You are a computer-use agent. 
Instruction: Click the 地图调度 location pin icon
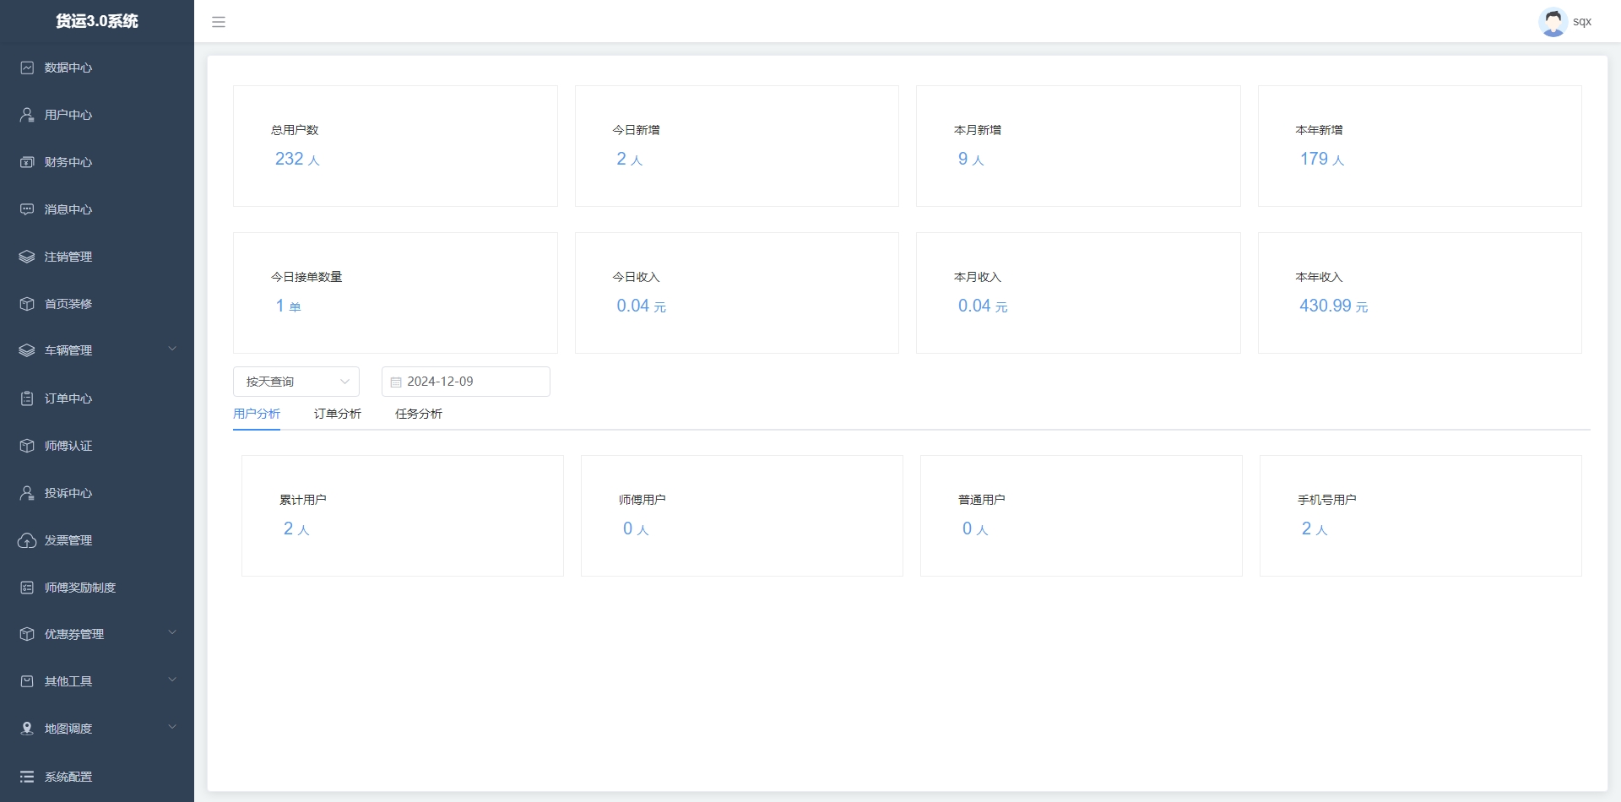tap(27, 729)
